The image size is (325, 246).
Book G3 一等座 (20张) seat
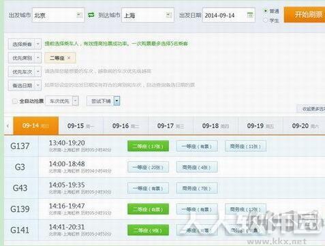point(148,167)
